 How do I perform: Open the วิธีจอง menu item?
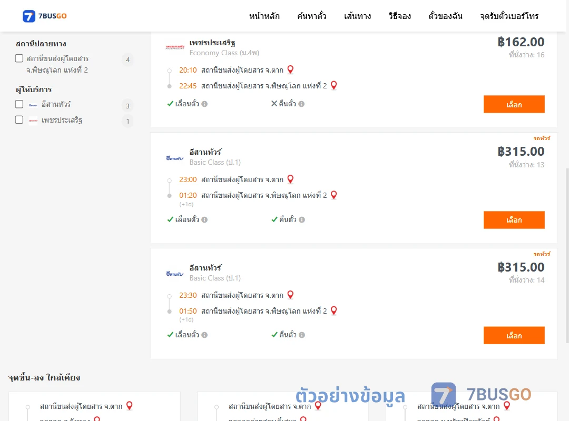pyautogui.click(x=399, y=16)
